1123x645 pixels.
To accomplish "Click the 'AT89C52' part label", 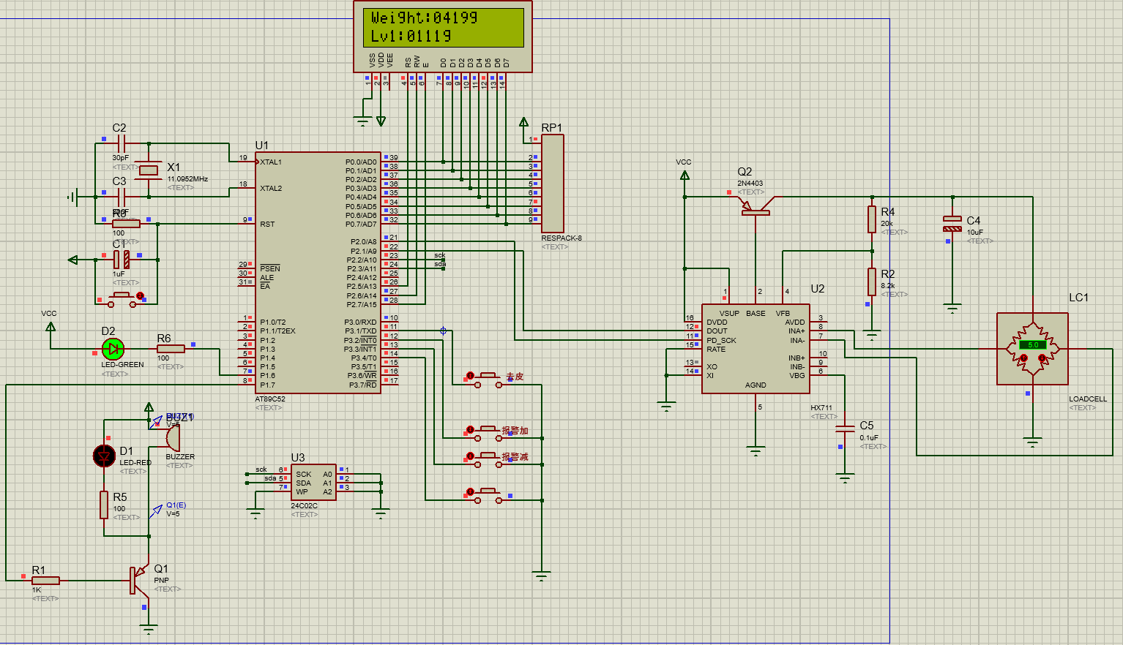I will pos(270,399).
